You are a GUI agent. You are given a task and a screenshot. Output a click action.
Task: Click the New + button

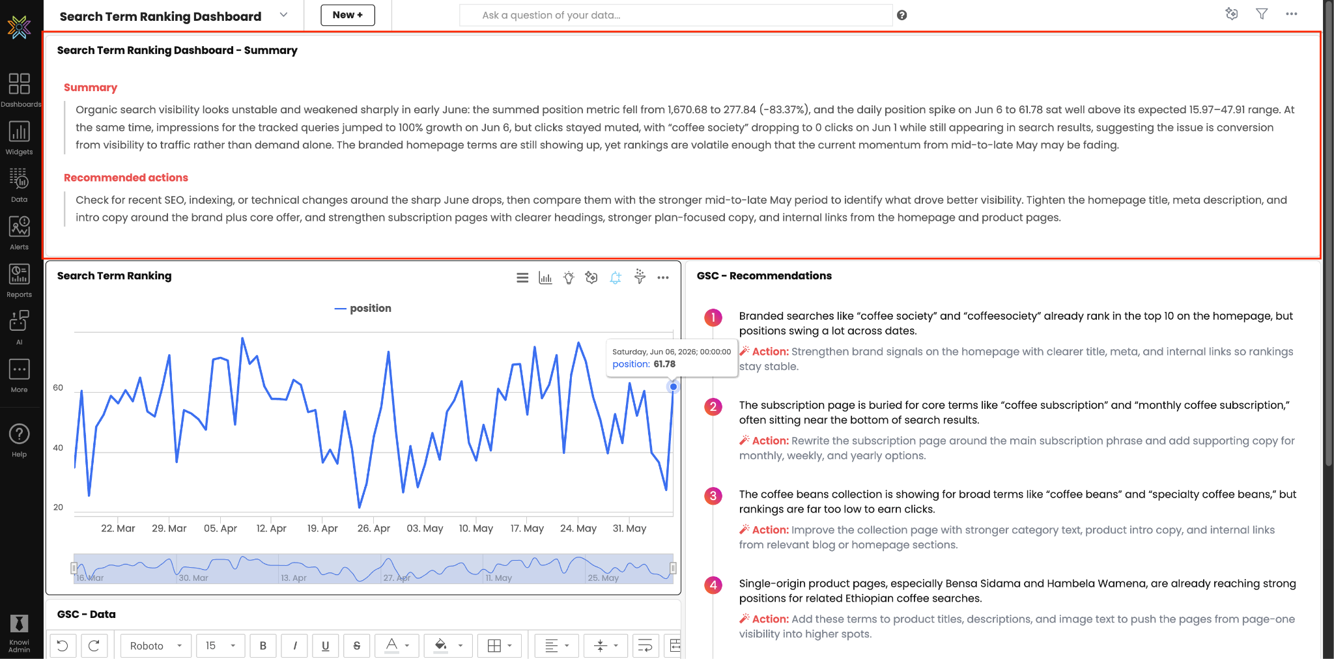click(348, 15)
